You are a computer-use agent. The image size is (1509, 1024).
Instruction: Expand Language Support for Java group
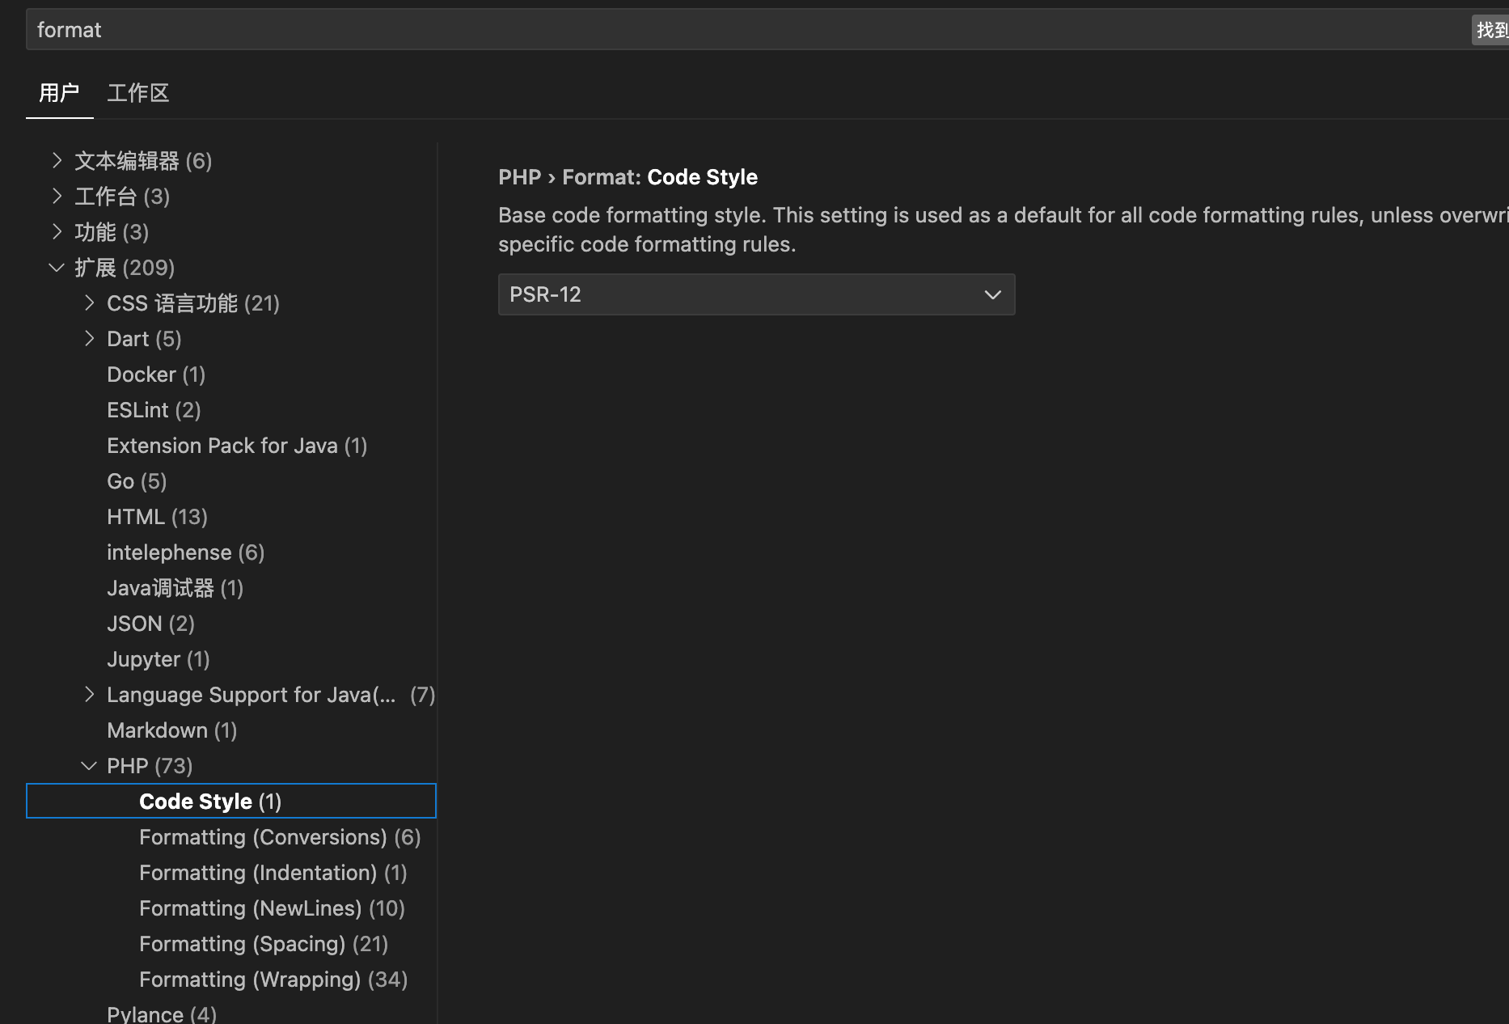[x=89, y=695]
